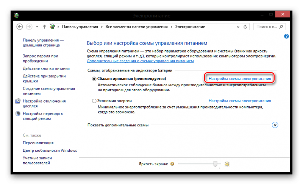The image size is (303, 185).
Task: Click Панель управления in the breadcrumb path
Action: point(79,27)
